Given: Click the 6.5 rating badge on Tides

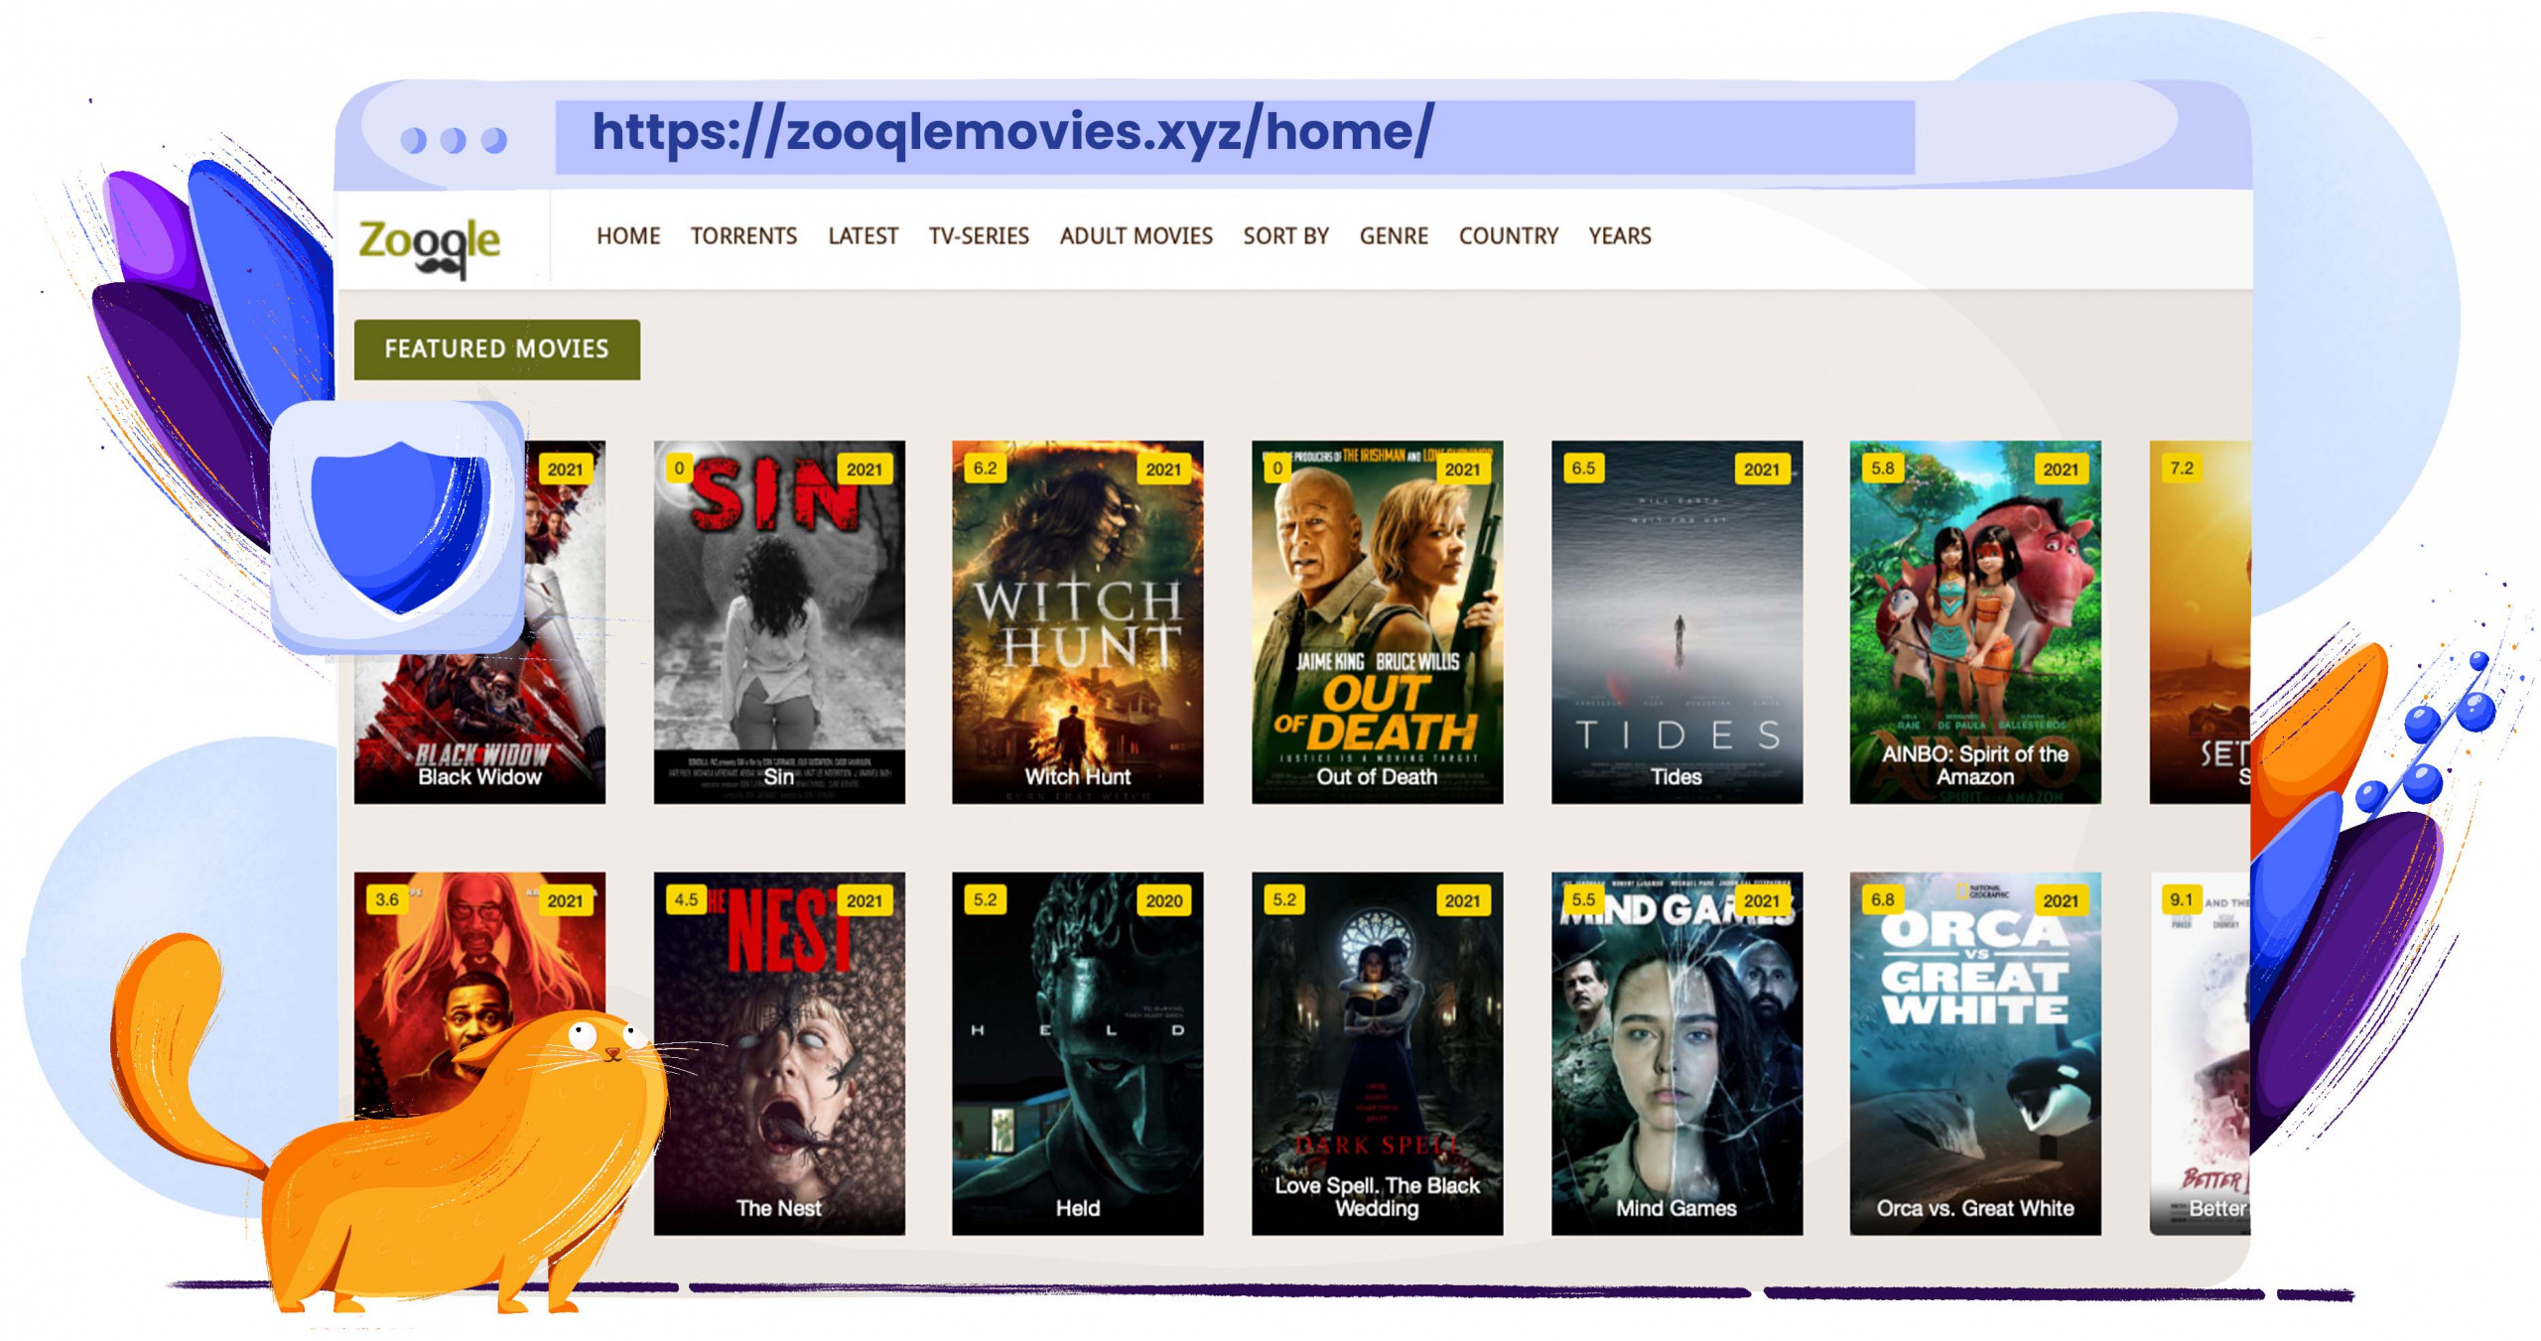Looking at the screenshot, I should (x=1583, y=468).
